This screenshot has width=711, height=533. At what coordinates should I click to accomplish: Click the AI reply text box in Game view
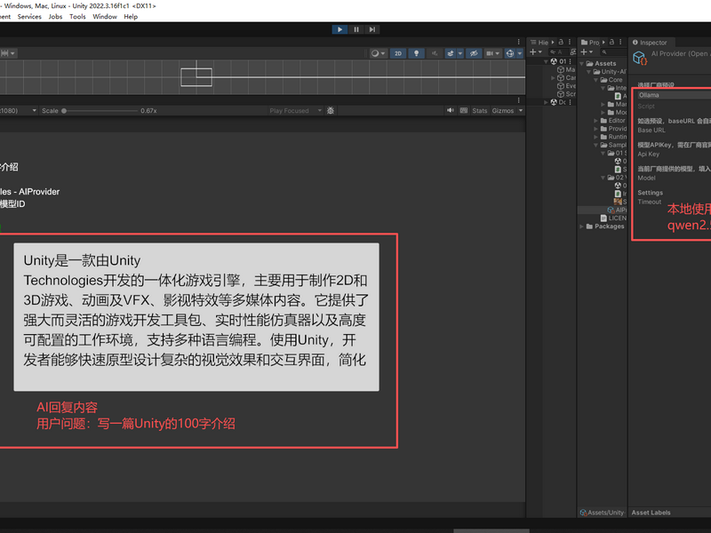click(x=196, y=317)
